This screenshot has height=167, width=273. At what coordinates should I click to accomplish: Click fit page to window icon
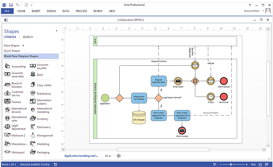point(260,164)
